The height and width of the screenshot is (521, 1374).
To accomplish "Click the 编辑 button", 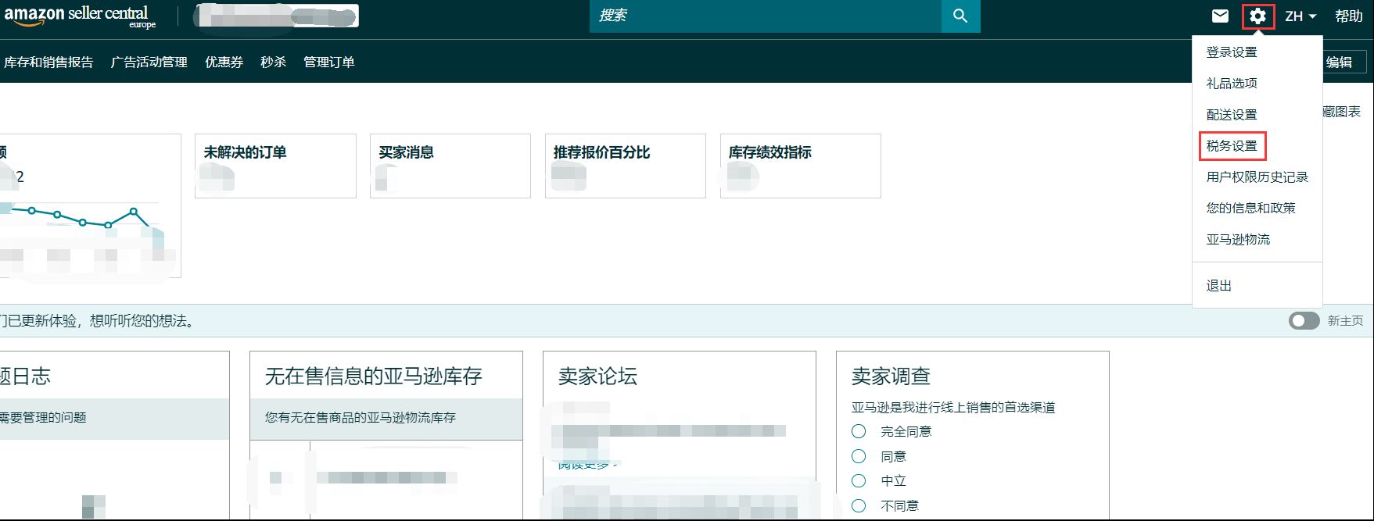I will 1340,62.
